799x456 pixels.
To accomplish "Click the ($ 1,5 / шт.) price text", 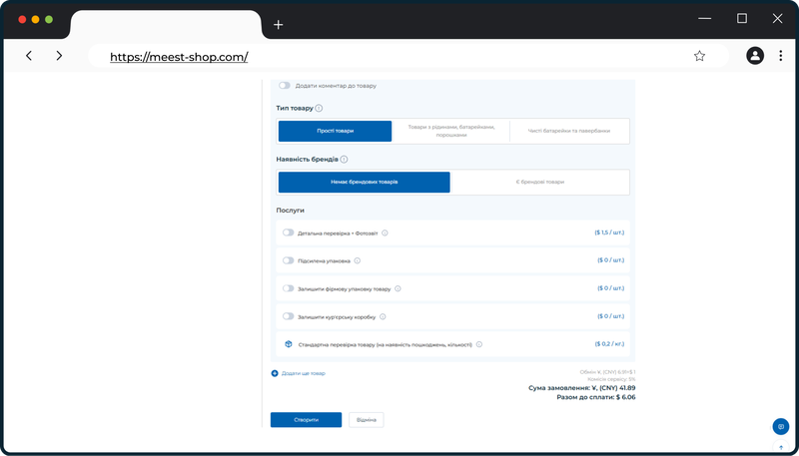I will 609,232.
